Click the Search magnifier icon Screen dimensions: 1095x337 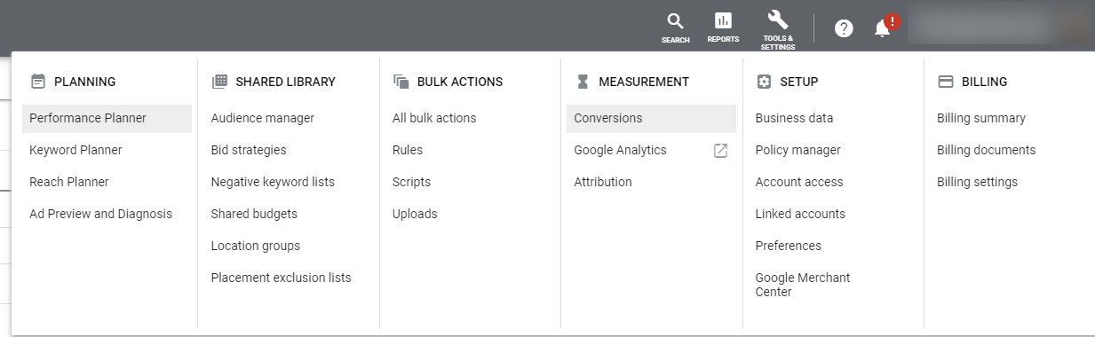(x=676, y=21)
